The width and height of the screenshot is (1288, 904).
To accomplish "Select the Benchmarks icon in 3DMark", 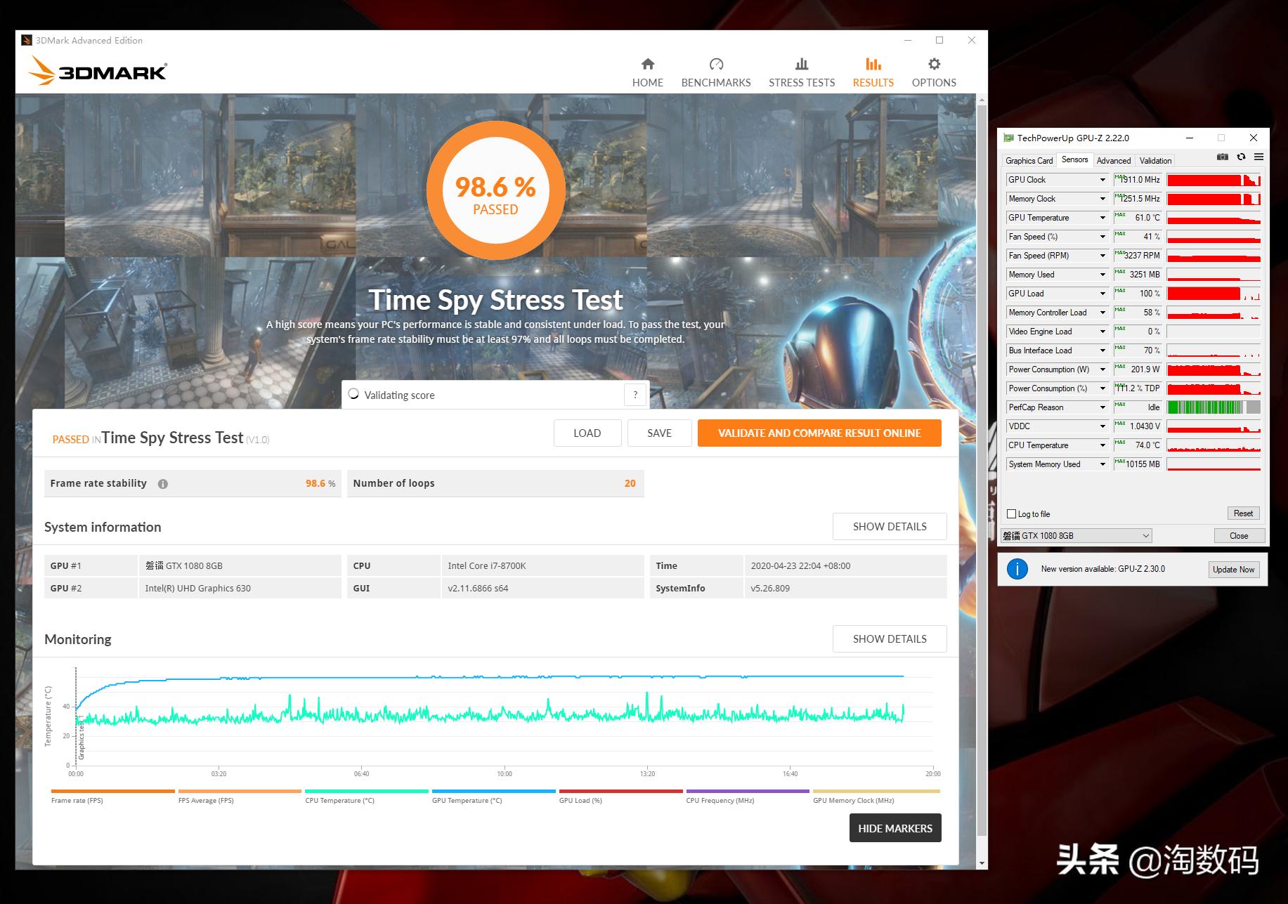I will coord(715,70).
